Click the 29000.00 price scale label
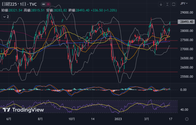This screenshot has width=196, height=125. [187, 12]
